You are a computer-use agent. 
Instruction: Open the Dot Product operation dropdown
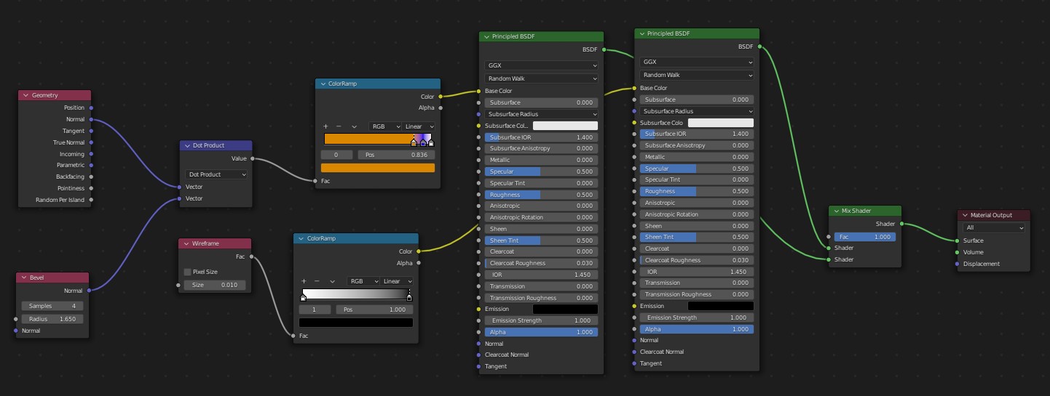tap(216, 174)
